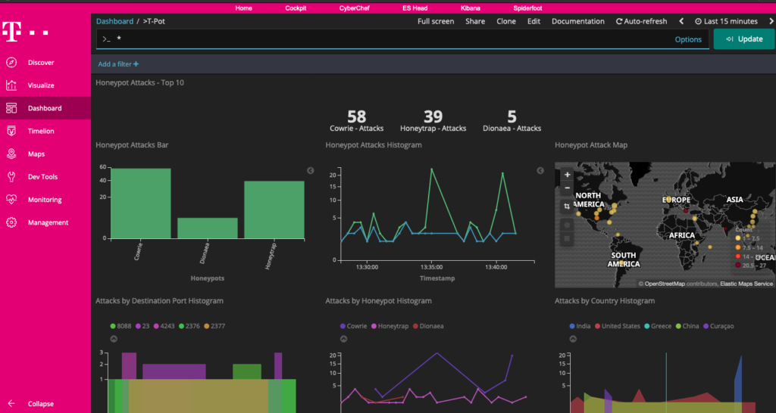Open Management settings via the gear icon

click(11, 222)
